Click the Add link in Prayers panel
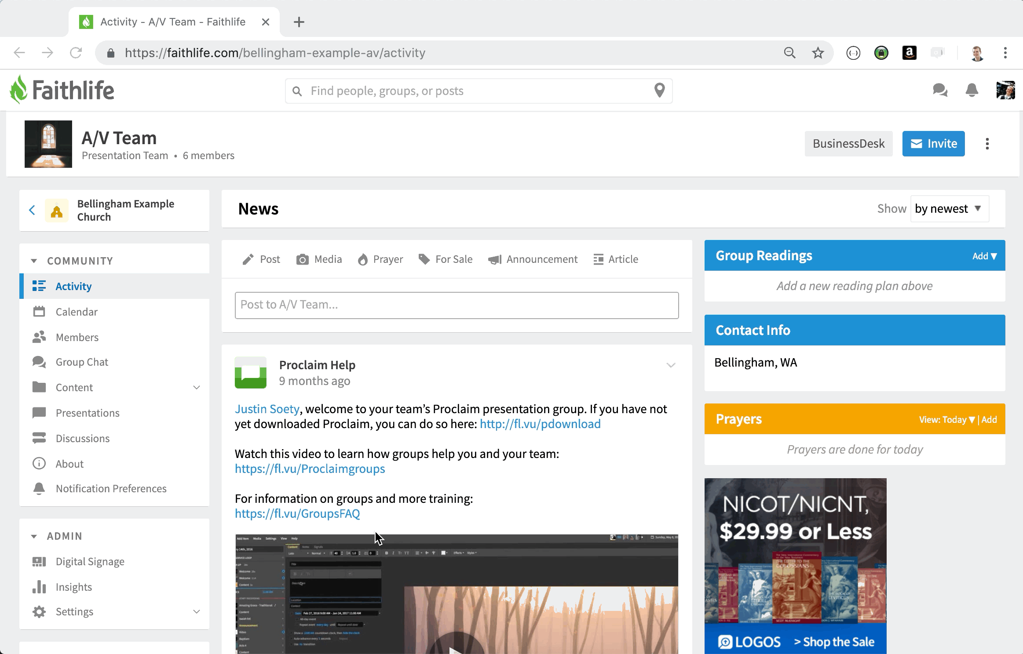This screenshot has width=1023, height=654. 989,419
